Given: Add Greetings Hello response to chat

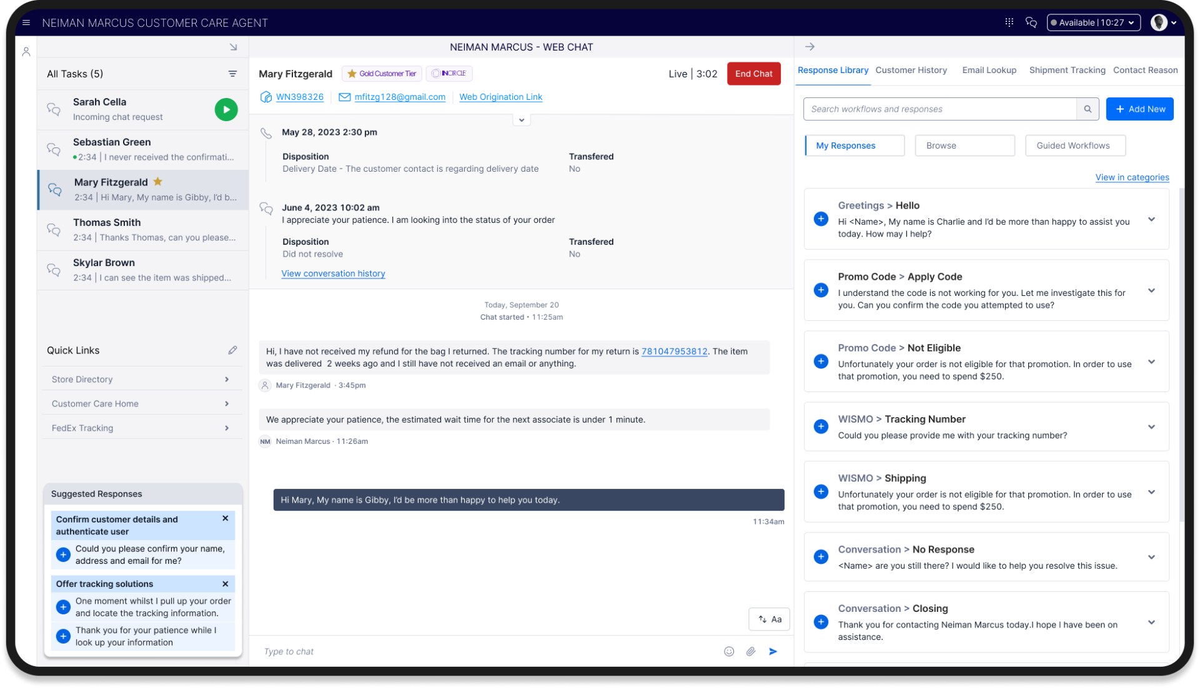Looking at the screenshot, I should pos(821,219).
